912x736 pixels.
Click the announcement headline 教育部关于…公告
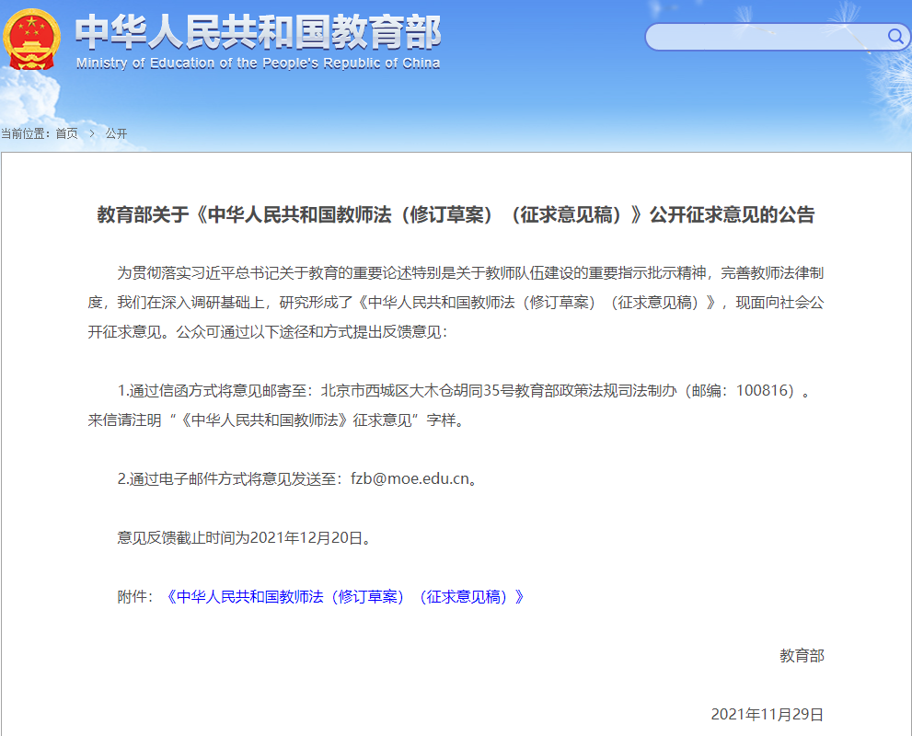pos(456,215)
